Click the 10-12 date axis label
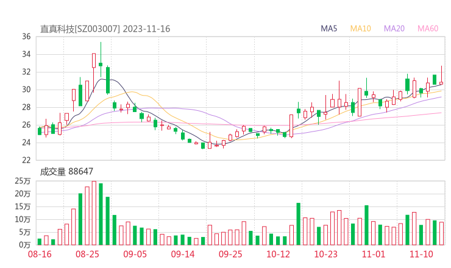 click(x=278, y=254)
